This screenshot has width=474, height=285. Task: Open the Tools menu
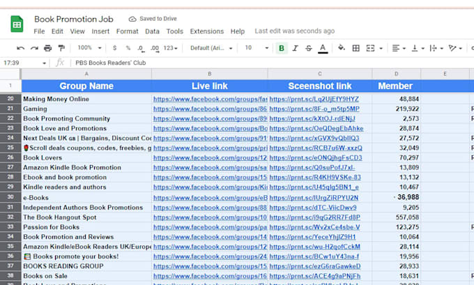coord(175,31)
